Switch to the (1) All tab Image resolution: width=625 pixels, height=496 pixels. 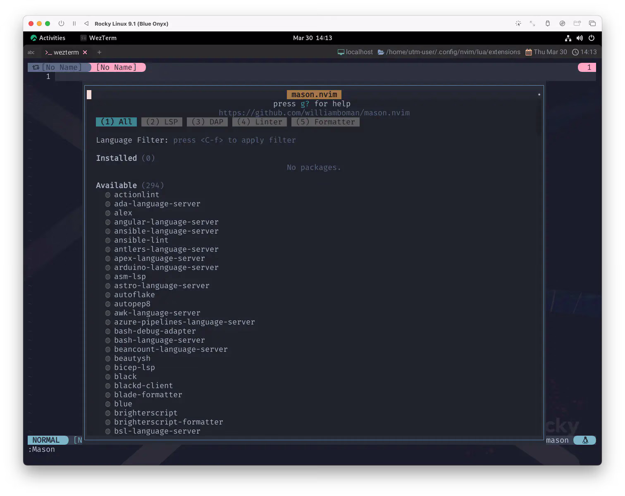tap(116, 122)
